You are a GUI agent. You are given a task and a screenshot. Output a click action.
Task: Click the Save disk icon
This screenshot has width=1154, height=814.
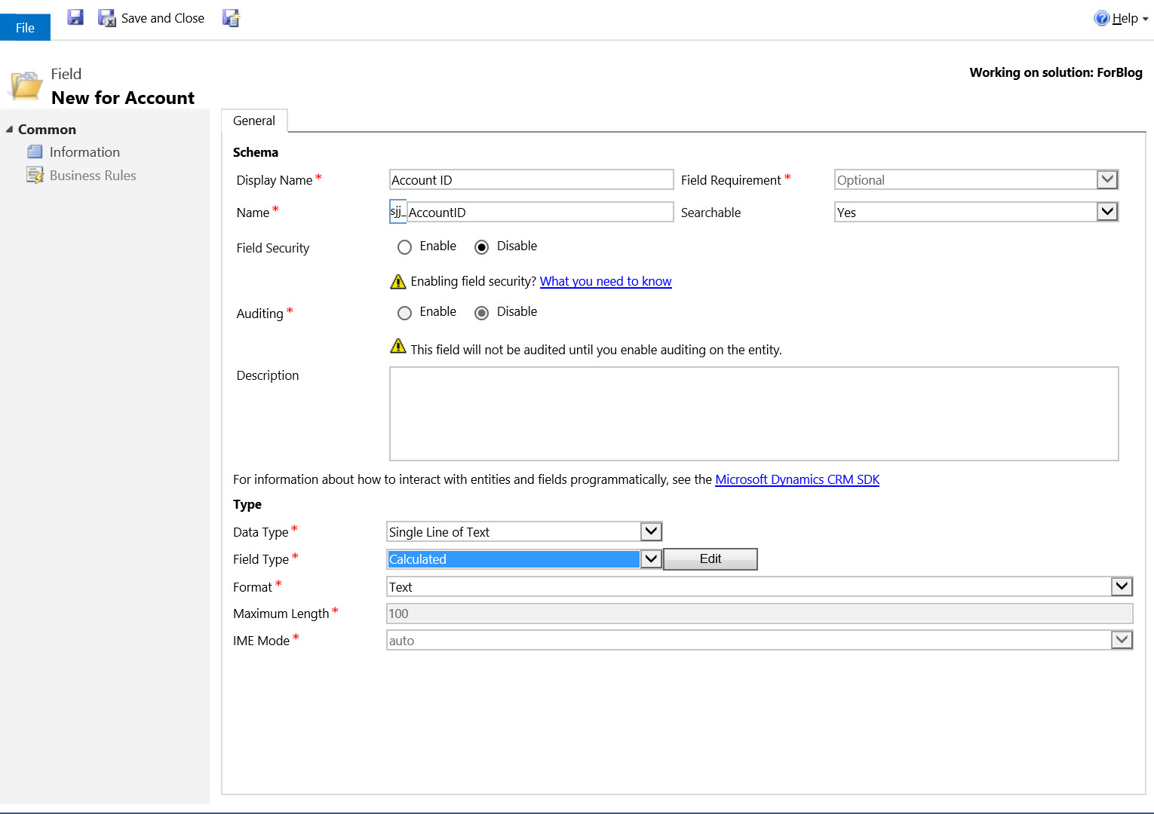[x=75, y=17]
